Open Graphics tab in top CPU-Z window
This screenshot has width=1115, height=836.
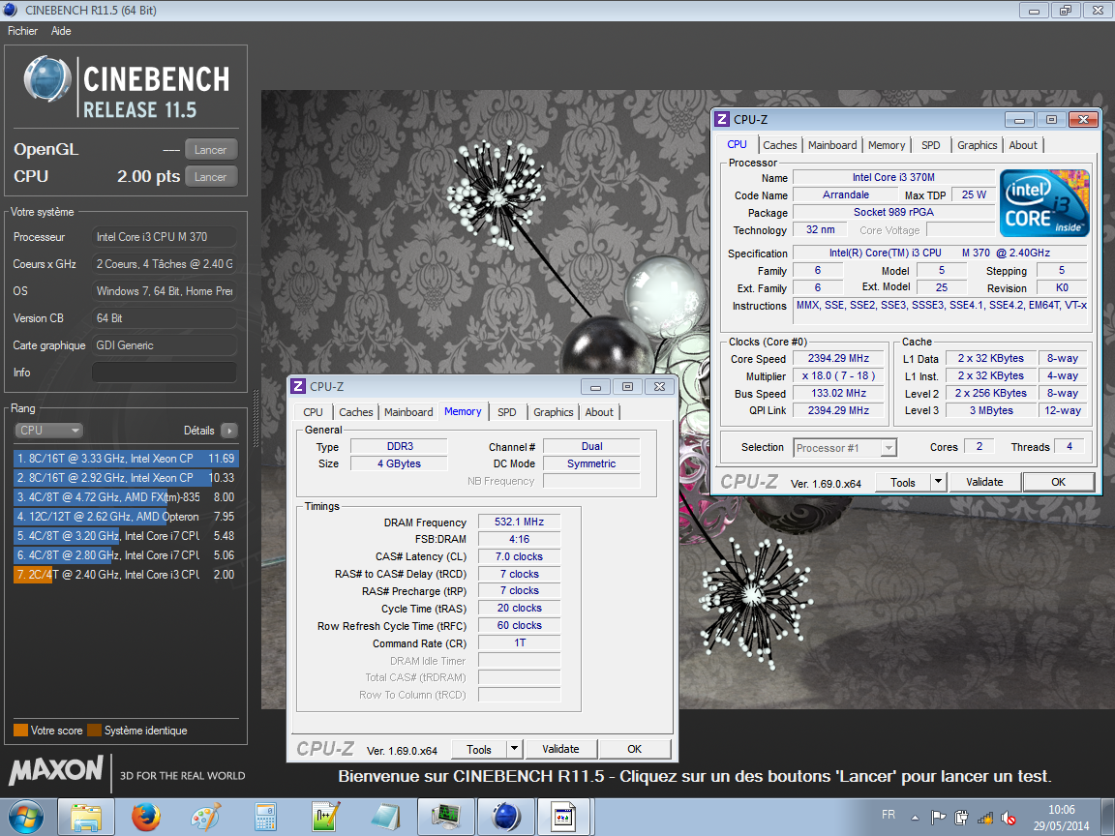click(x=977, y=145)
